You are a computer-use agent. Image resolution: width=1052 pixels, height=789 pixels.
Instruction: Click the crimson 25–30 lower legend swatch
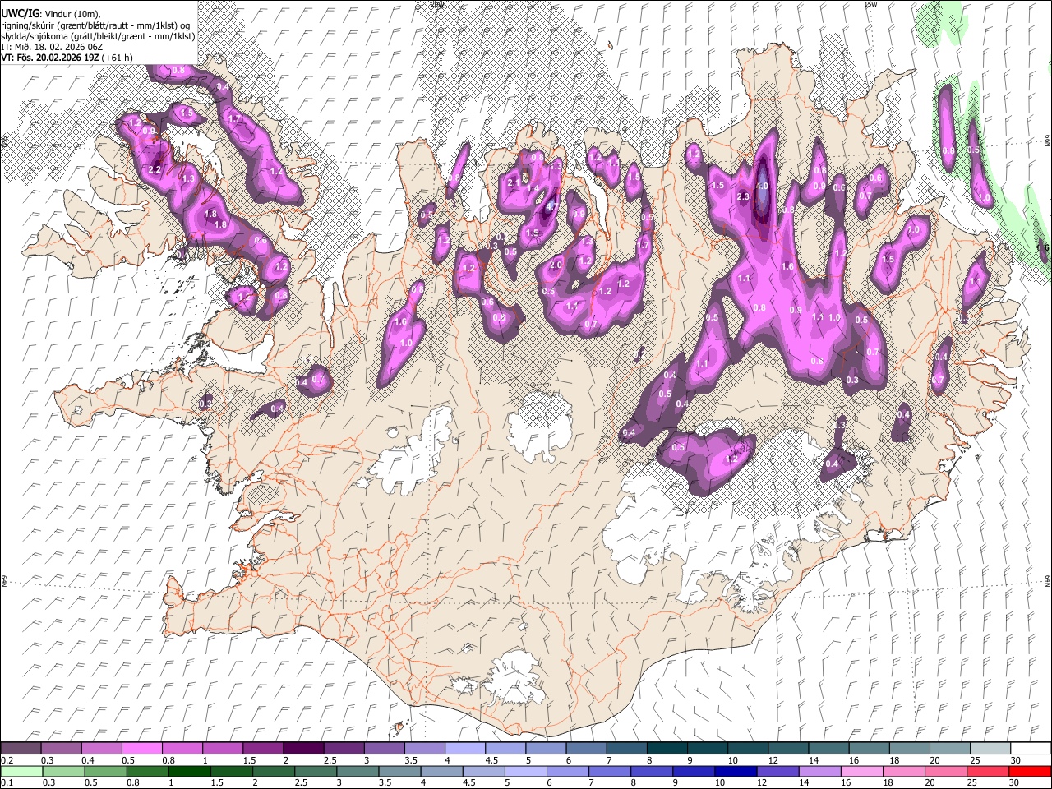click(x=987, y=772)
